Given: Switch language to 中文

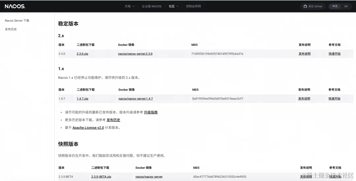Looking at the screenshot, I should [x=335, y=6].
